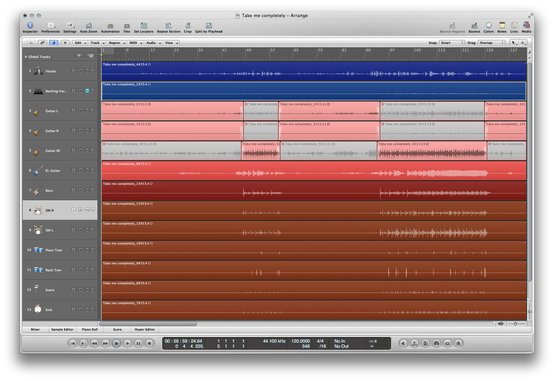This screenshot has height=381, width=554.
Task: Toggle the Catch playhead button
Action: (54, 43)
